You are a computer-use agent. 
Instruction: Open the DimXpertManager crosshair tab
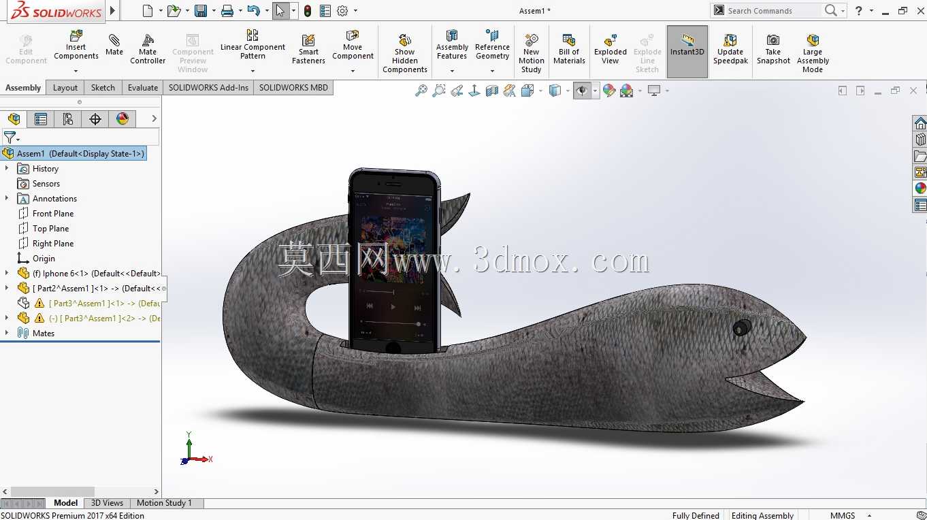pos(95,119)
